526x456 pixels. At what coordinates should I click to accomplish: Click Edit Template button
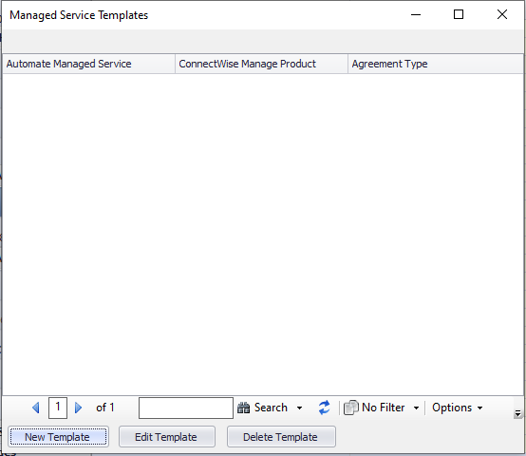tap(167, 437)
